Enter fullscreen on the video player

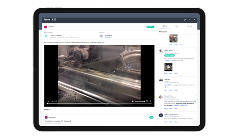147,101
